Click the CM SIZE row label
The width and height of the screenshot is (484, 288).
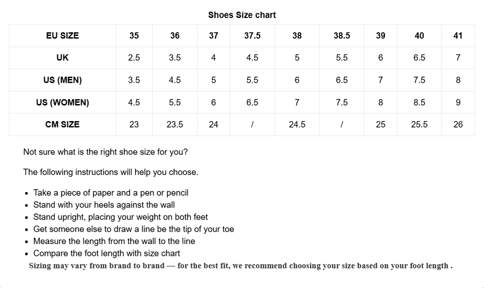pyautogui.click(x=62, y=124)
